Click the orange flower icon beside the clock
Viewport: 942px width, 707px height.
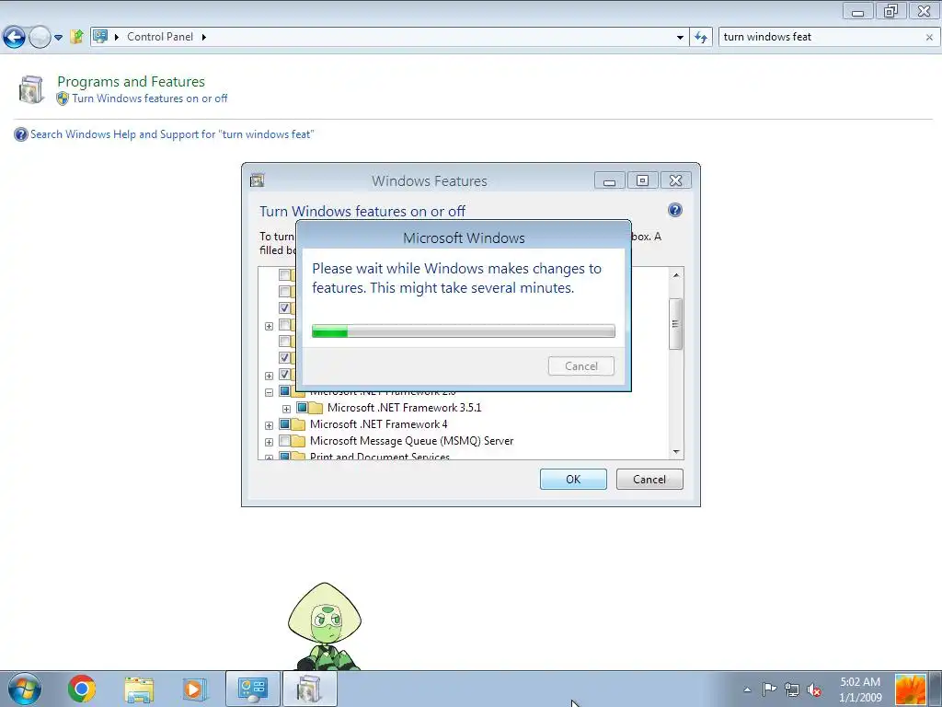910,690
